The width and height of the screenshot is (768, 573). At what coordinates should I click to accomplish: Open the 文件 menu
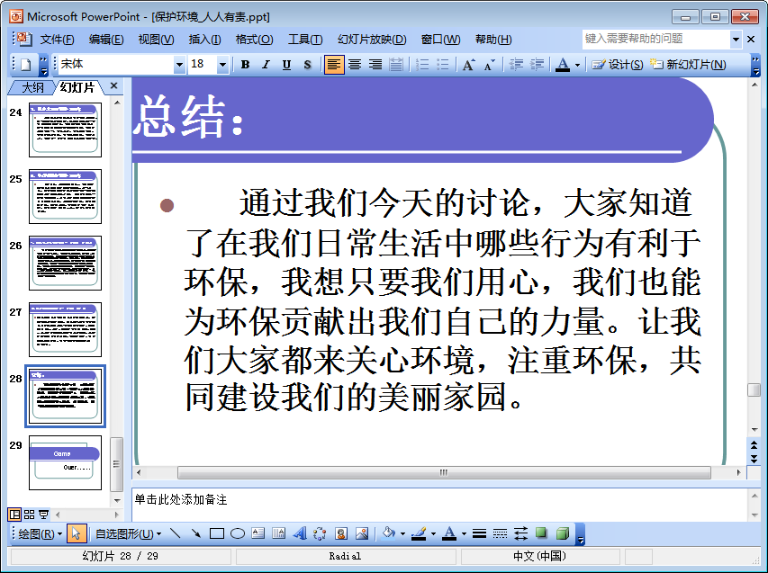(57, 40)
